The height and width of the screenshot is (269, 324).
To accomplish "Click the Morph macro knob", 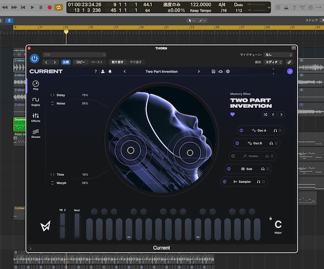I will [52, 183].
